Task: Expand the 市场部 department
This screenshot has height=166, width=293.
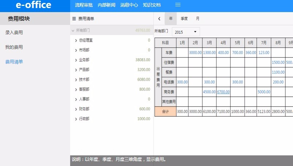Action: [76, 50]
